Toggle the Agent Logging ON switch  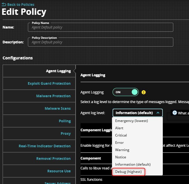(x=126, y=92)
